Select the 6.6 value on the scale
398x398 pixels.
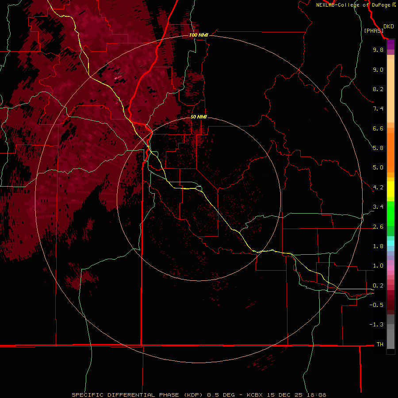(x=378, y=128)
